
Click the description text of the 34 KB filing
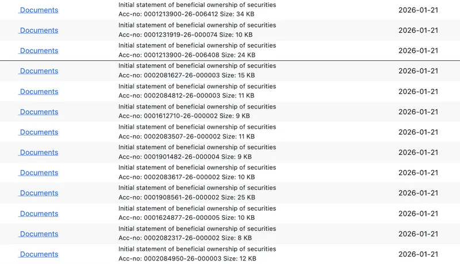click(197, 5)
